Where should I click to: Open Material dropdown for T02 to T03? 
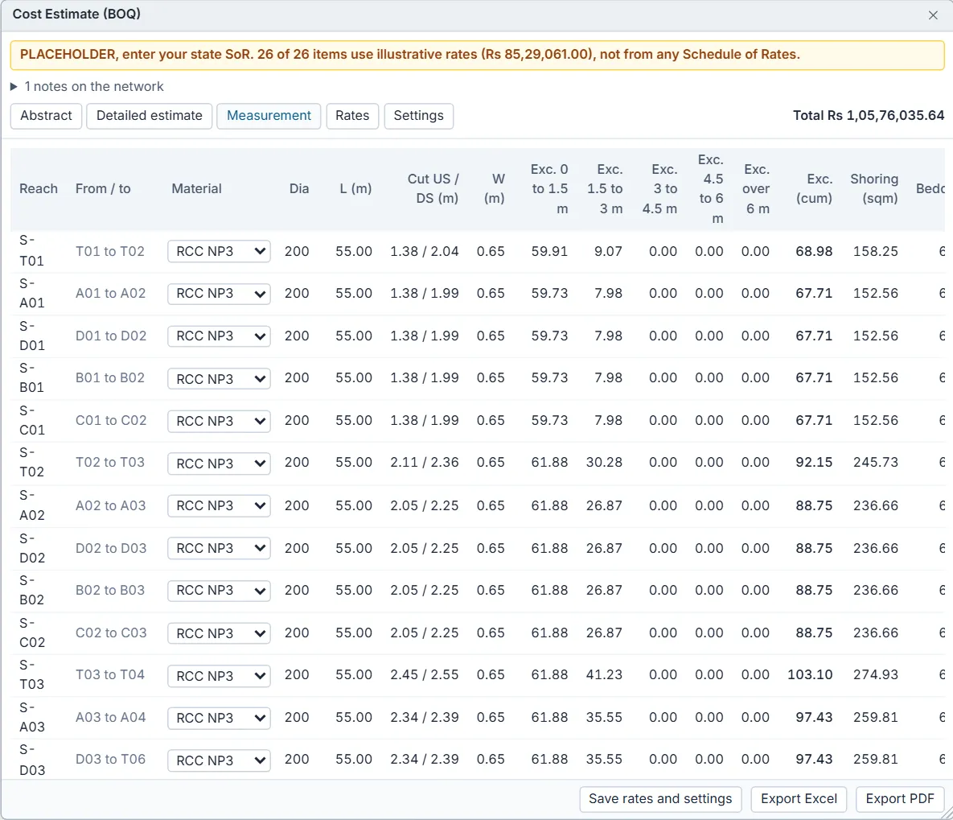pyautogui.click(x=219, y=463)
